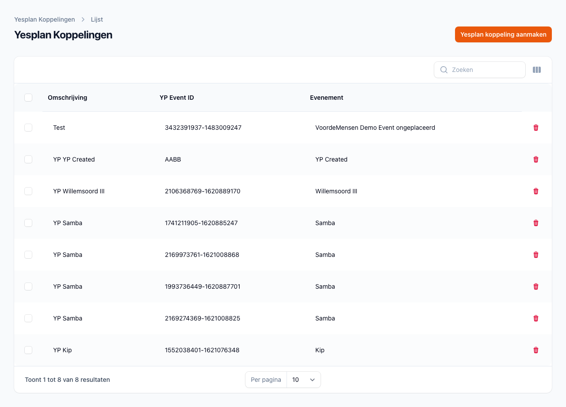
Task: Delete the YP YP Created row
Action: pos(536,159)
